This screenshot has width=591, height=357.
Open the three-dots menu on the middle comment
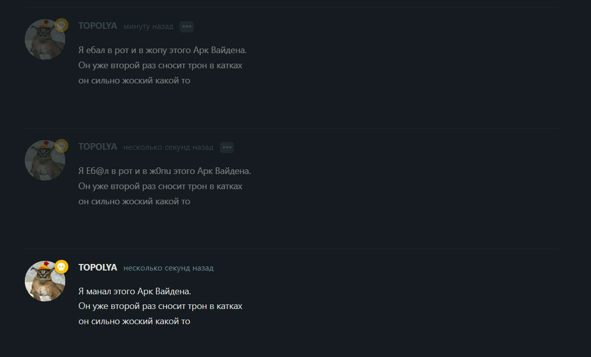click(227, 148)
